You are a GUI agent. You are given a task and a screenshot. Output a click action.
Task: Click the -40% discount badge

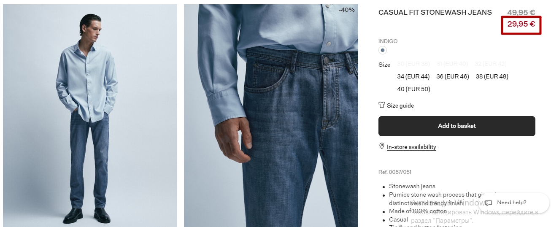347,10
